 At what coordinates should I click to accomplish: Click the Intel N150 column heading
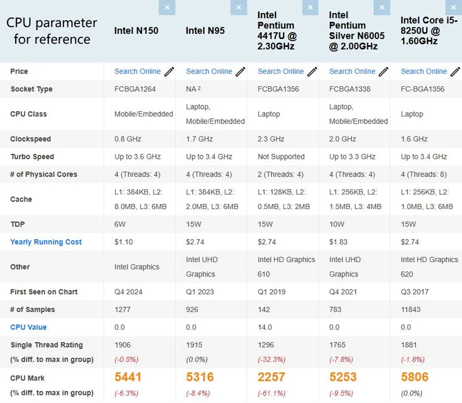[x=136, y=31]
